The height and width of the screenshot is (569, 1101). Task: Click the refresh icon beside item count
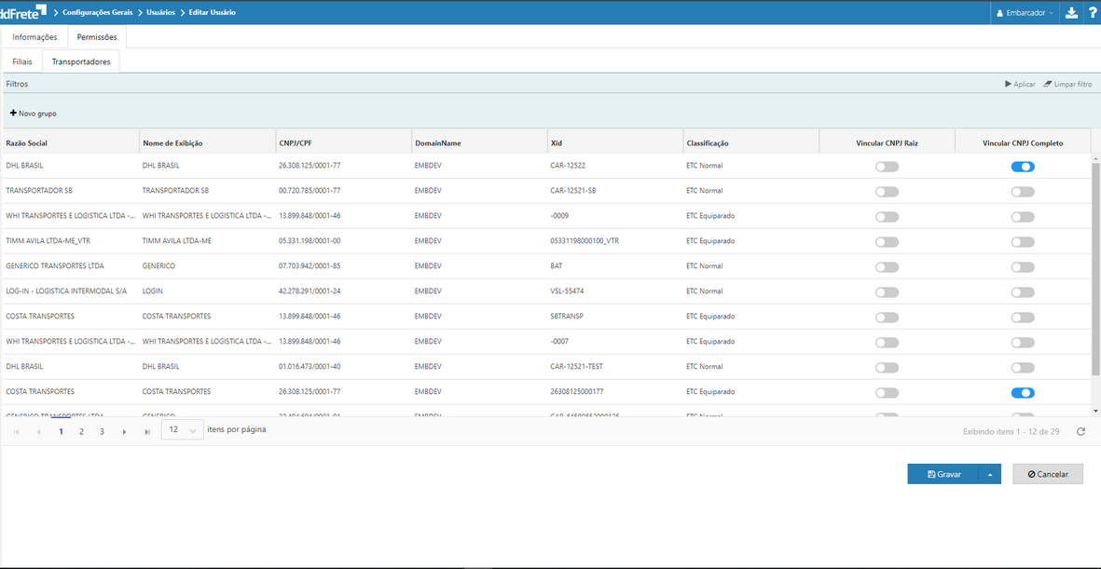(x=1080, y=432)
